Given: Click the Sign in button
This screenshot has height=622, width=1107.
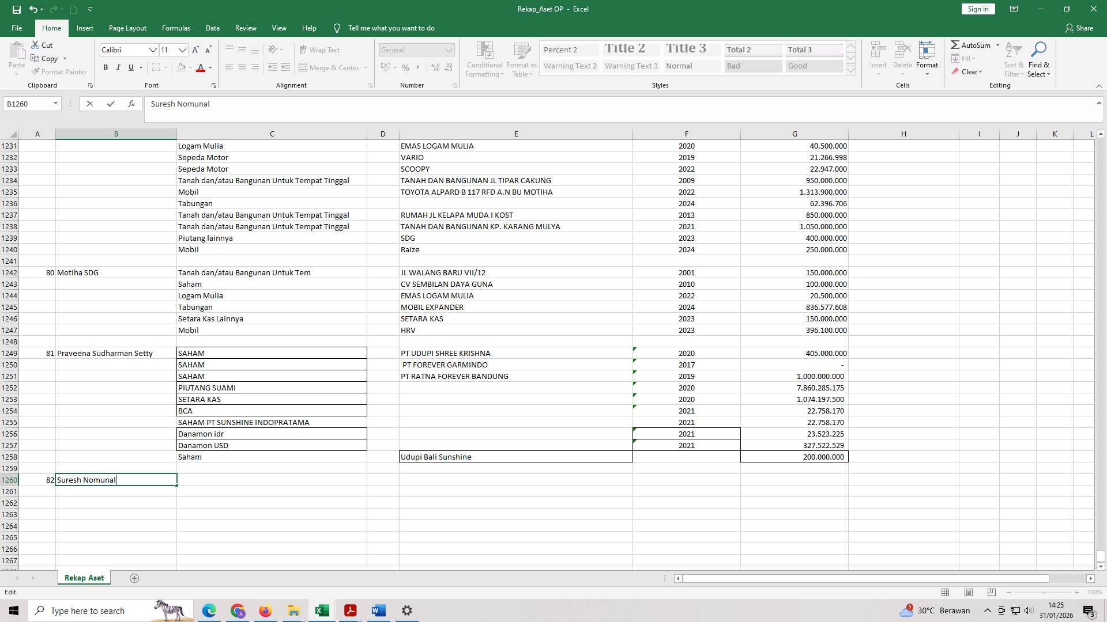Looking at the screenshot, I should pos(977,9).
